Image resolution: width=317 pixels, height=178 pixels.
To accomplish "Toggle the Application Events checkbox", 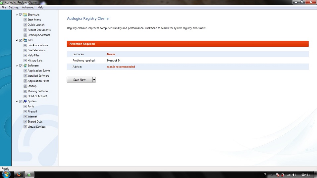I will tap(25, 71).
